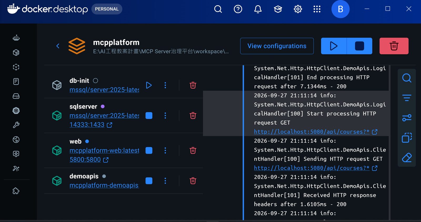Delete the mcpplatform stack with red trash
The width and height of the screenshot is (421, 222).
coord(394,46)
